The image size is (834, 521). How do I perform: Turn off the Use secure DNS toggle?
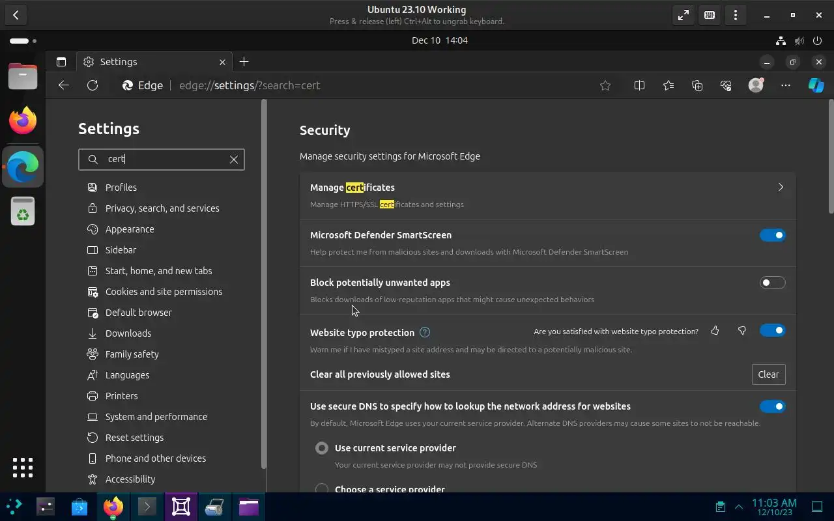(x=773, y=406)
